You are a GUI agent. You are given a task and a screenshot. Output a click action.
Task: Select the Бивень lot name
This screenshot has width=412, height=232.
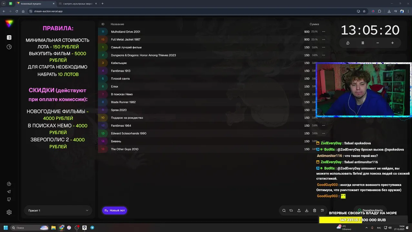tap(116, 141)
